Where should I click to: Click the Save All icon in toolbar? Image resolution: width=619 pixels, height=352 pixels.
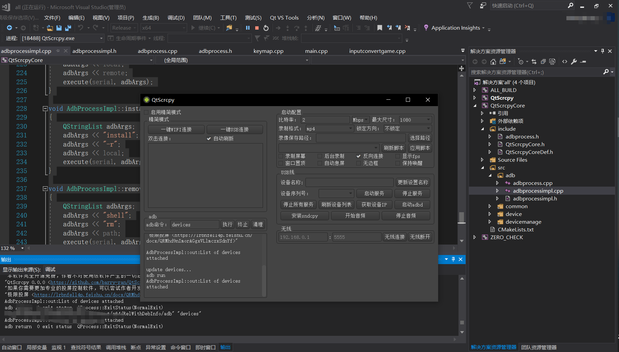pyautogui.click(x=68, y=28)
